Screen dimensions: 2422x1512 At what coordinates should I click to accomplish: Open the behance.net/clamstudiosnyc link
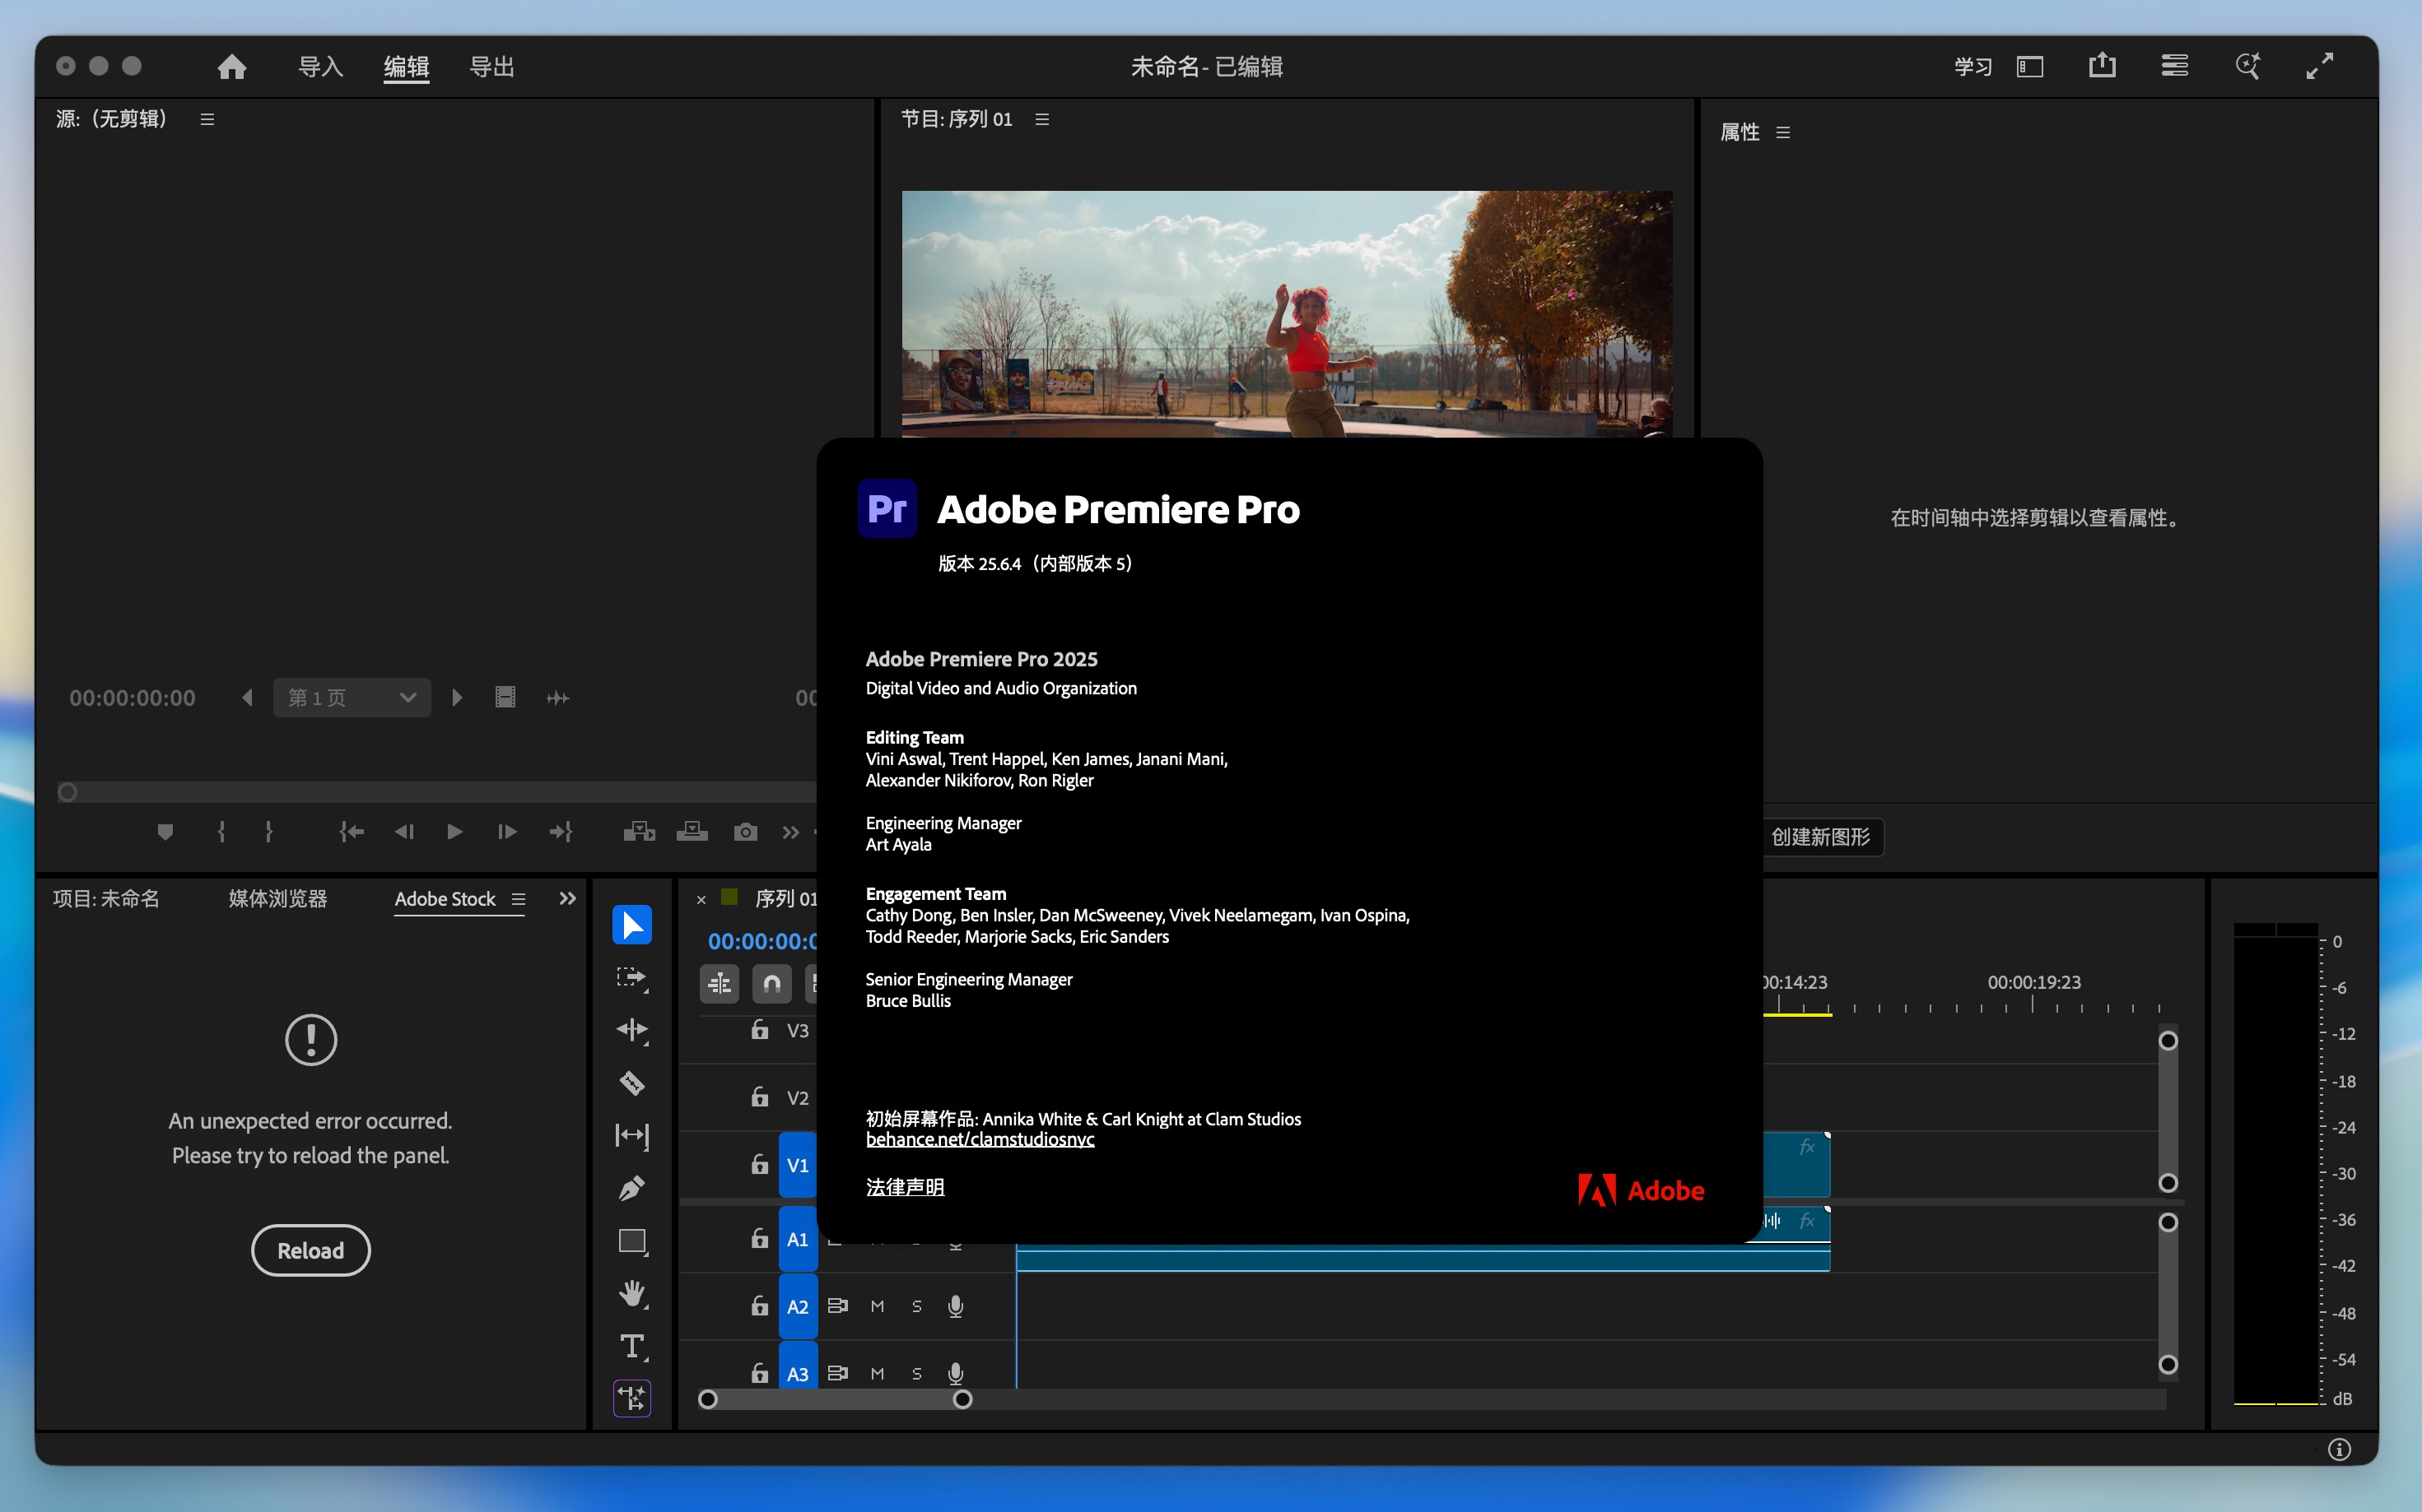click(979, 1140)
